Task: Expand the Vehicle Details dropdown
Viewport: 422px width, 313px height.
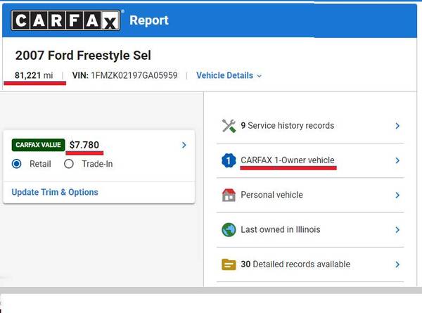Action: click(229, 75)
